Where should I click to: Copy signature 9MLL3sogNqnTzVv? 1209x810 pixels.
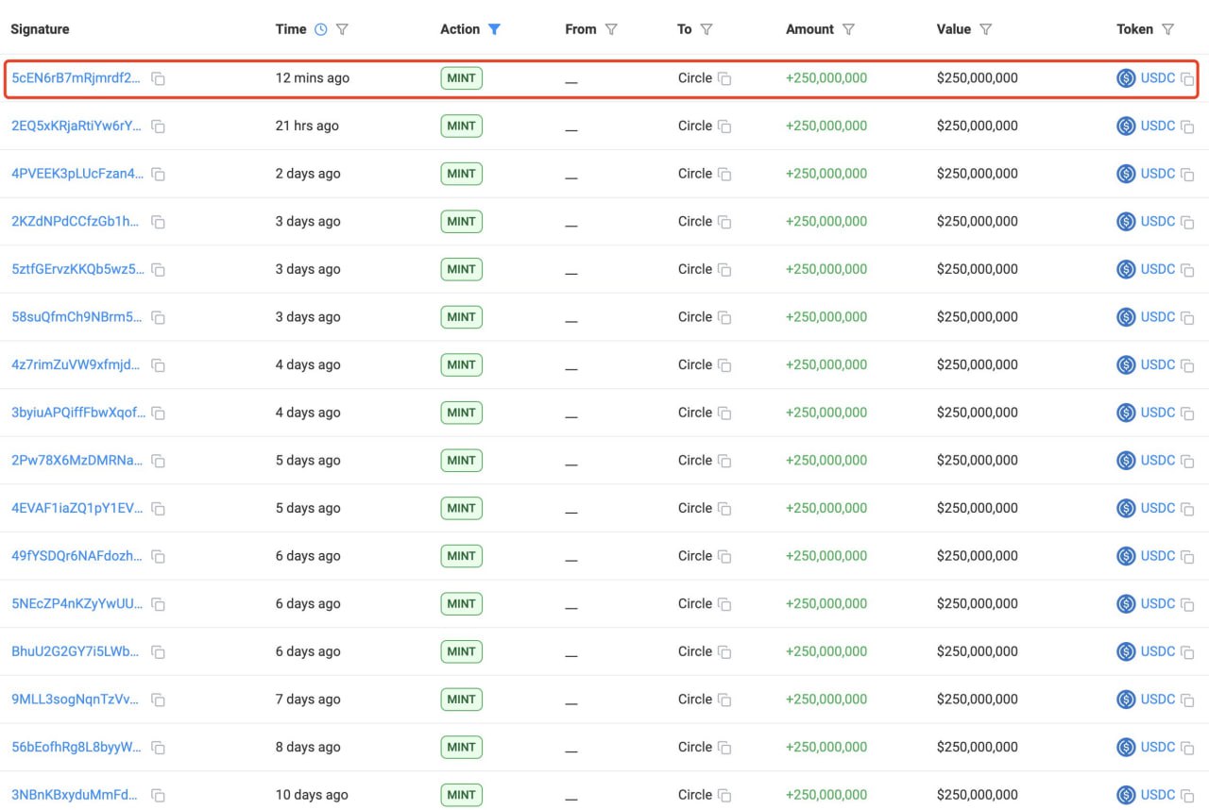pos(159,700)
